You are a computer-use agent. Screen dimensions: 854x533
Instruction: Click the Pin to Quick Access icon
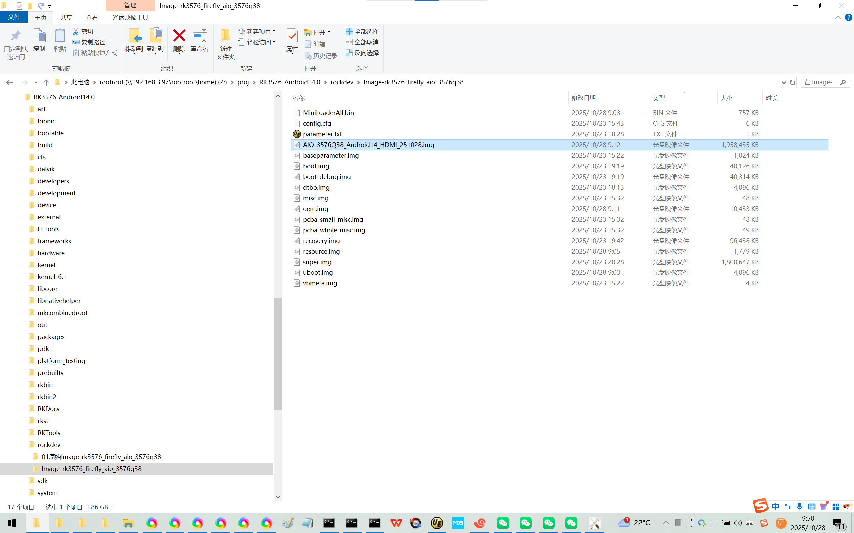[x=16, y=36]
